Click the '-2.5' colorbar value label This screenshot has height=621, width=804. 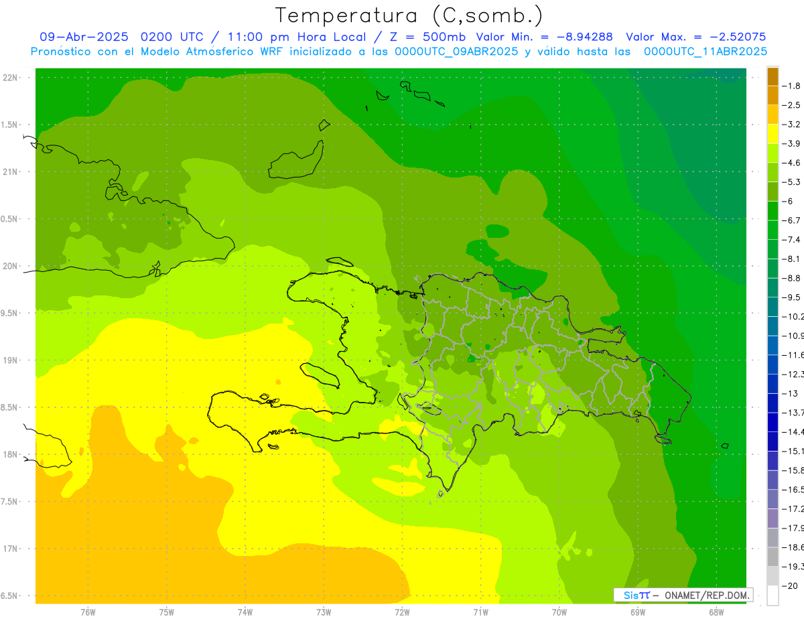[x=792, y=105]
